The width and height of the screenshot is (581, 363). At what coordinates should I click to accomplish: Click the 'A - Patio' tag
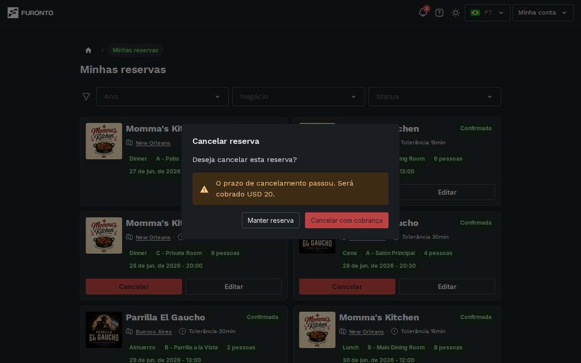167,159
